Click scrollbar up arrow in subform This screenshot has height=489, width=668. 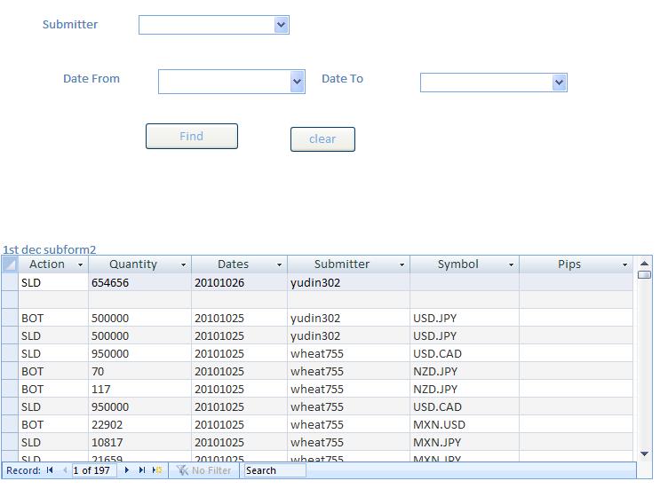(x=644, y=264)
